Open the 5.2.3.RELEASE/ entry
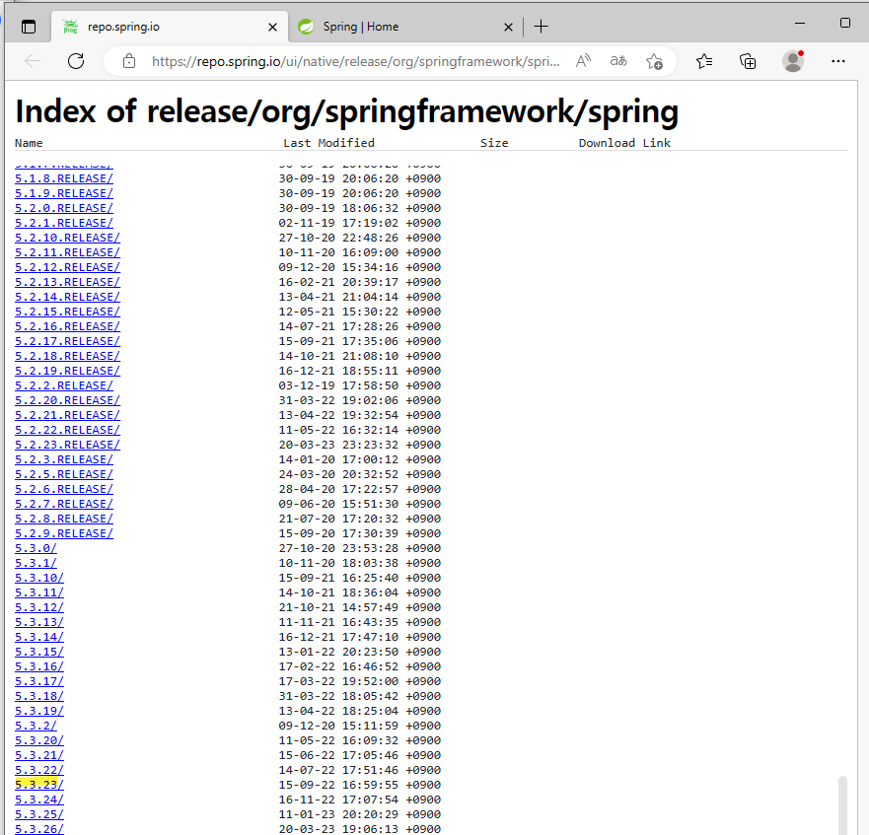The width and height of the screenshot is (869, 835). click(x=64, y=459)
